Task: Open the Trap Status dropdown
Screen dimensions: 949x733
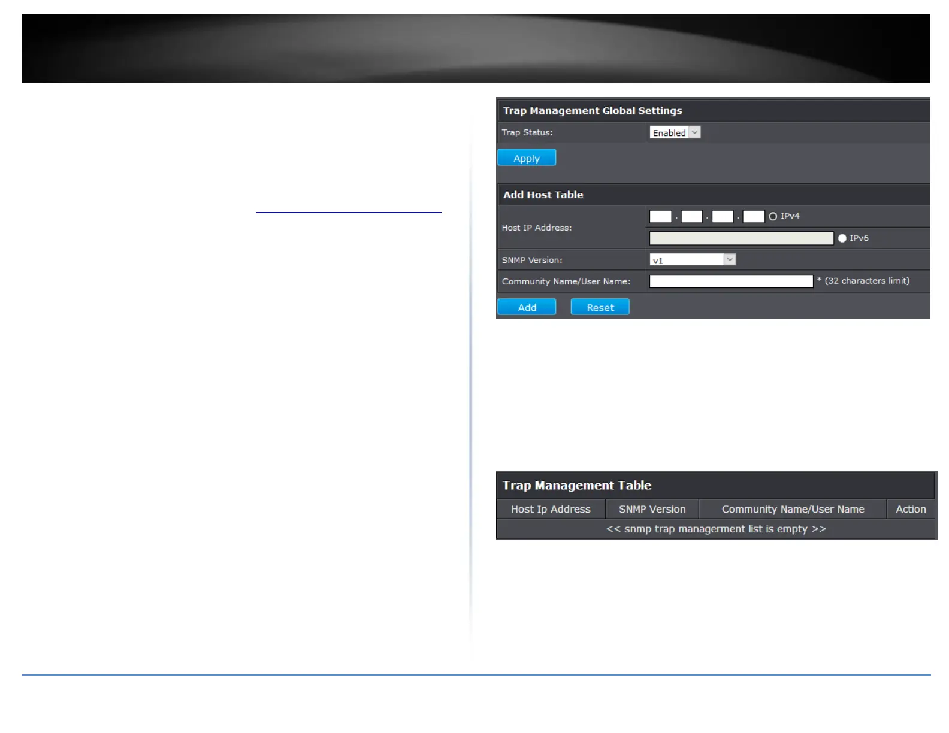Action: click(x=675, y=132)
